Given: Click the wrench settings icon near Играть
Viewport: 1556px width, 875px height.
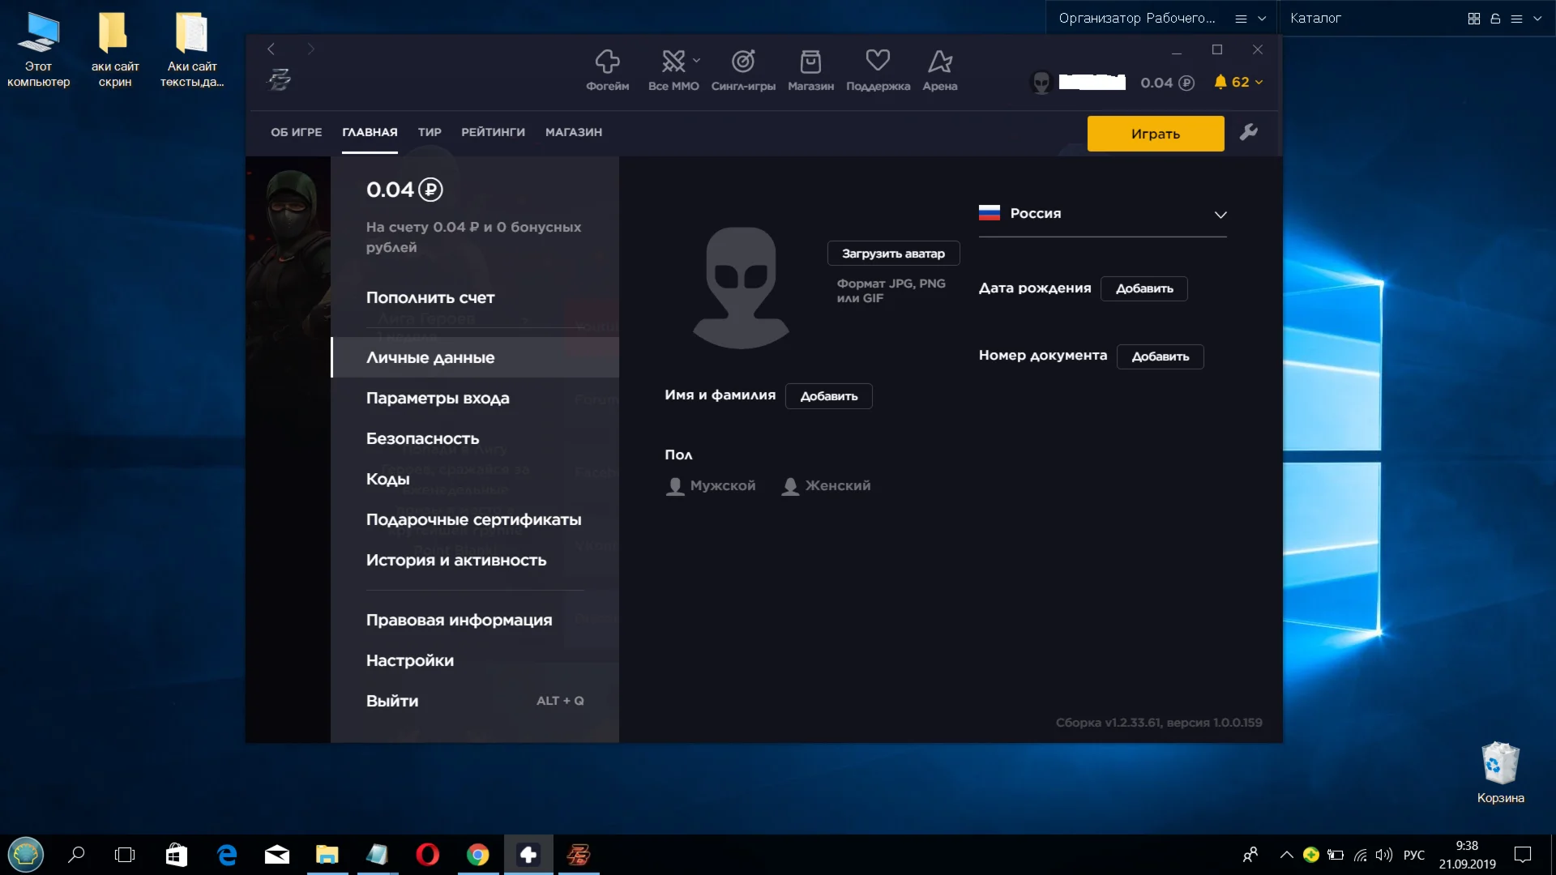Looking at the screenshot, I should click(x=1248, y=132).
